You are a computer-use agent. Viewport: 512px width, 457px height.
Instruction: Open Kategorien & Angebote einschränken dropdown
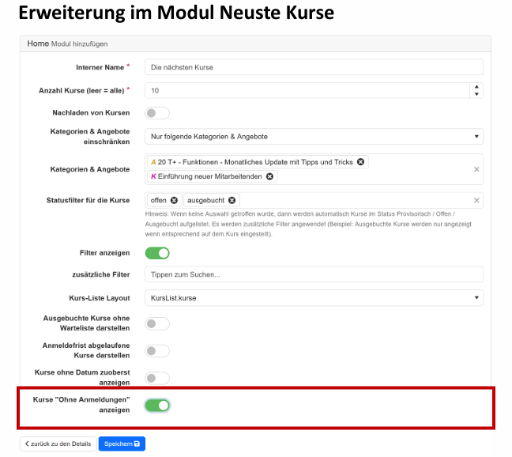314,137
